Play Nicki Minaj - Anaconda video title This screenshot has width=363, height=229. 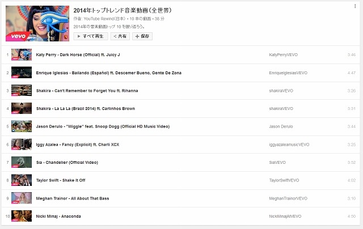click(x=58, y=217)
